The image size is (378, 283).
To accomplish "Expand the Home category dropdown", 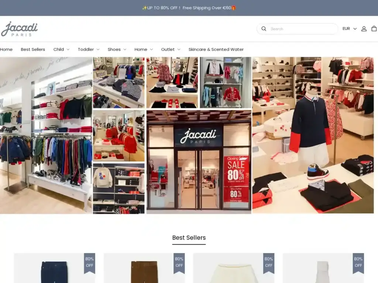I will pos(143,49).
